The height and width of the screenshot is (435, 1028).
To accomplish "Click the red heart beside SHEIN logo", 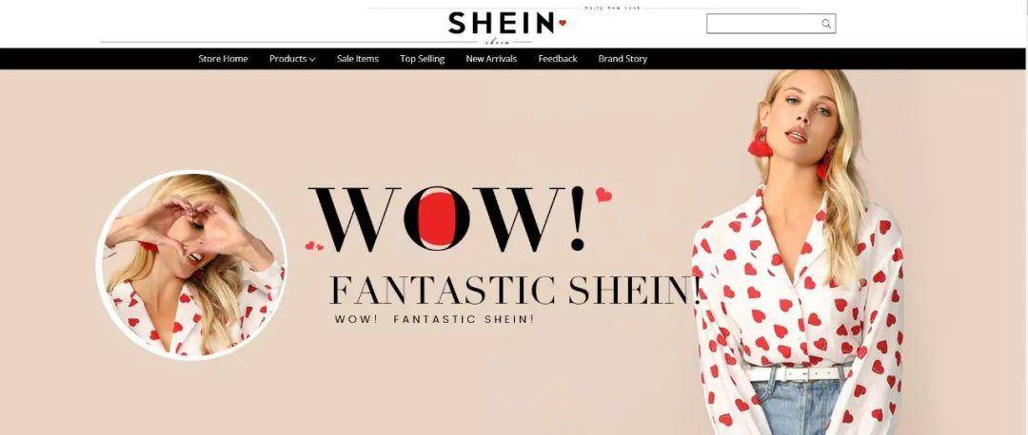I will point(562,23).
